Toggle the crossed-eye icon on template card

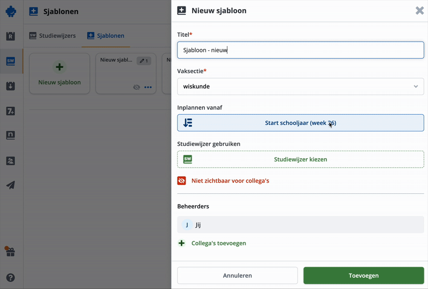pyautogui.click(x=136, y=87)
